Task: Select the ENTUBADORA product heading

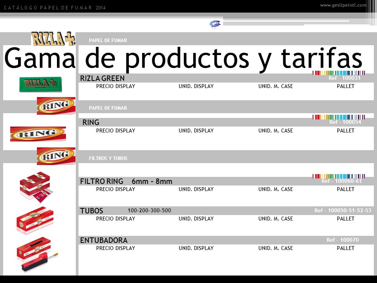Action: (x=104, y=241)
